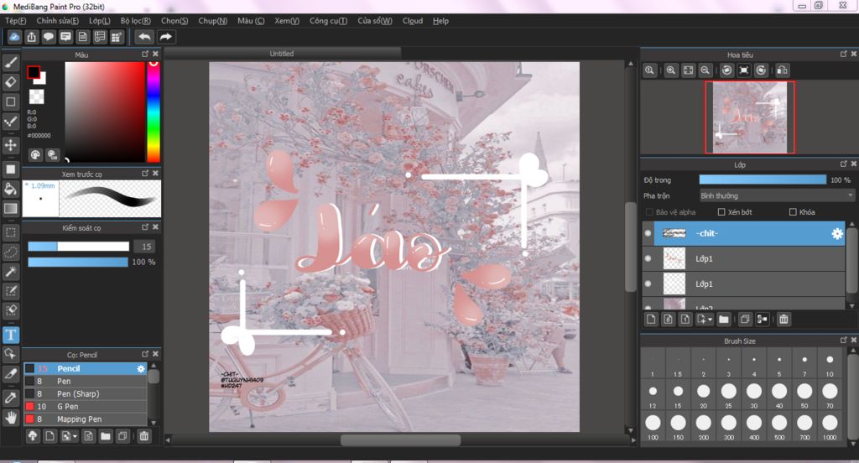
Task: Check the Khóa lock checkbox
Action: 794,212
